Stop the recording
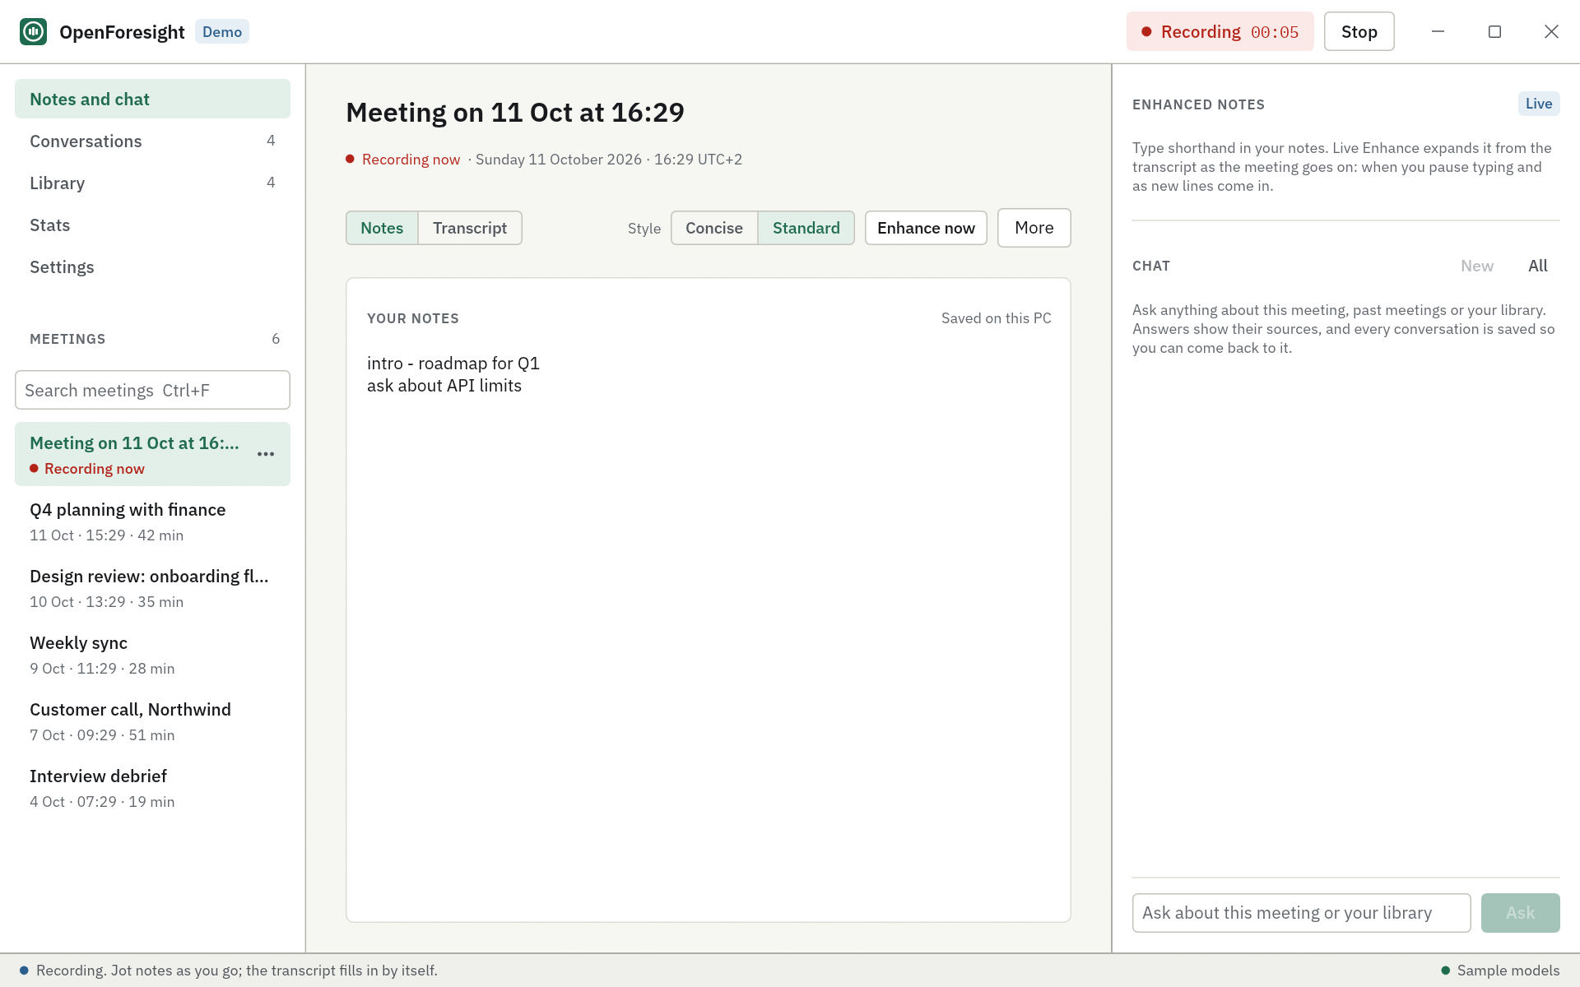The width and height of the screenshot is (1580, 987). pyautogui.click(x=1359, y=32)
